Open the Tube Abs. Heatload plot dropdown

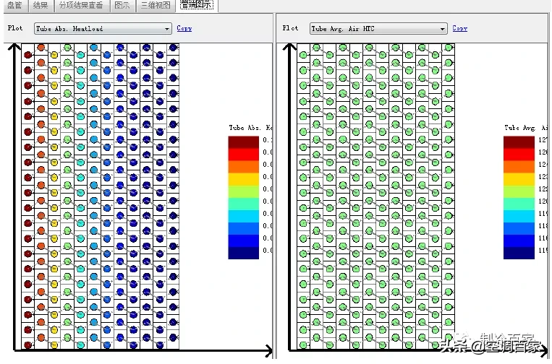tap(103, 29)
